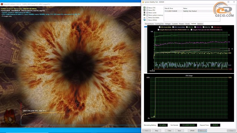Click the FurMark app icon in title bar
Screen dimensions: 237x133
2,4
